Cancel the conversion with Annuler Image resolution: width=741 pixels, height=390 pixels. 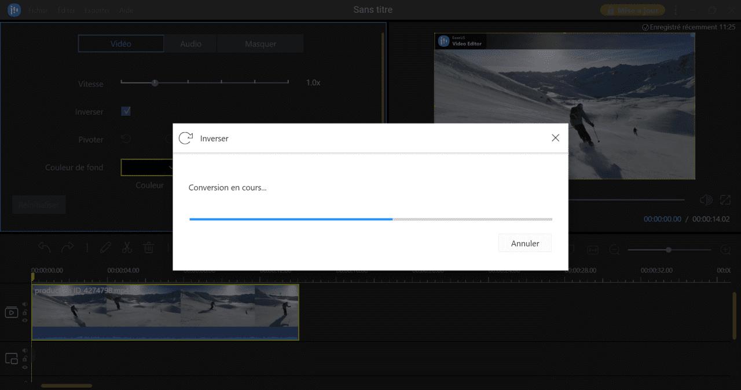(524, 243)
